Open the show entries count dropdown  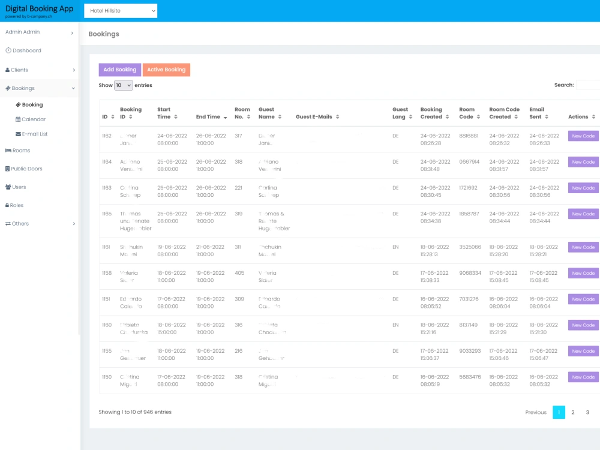pos(123,85)
